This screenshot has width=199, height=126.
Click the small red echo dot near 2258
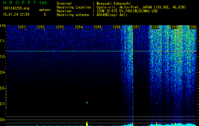[157, 103]
